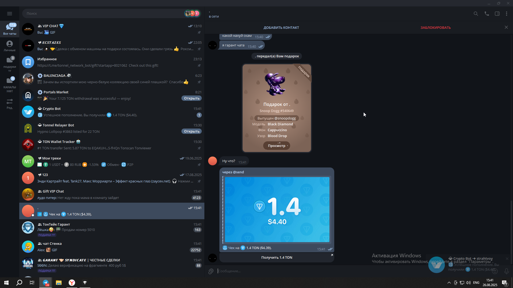Screen dimensions: 513x288
Task: Open the three-dot chat options menu
Action: coord(507,14)
